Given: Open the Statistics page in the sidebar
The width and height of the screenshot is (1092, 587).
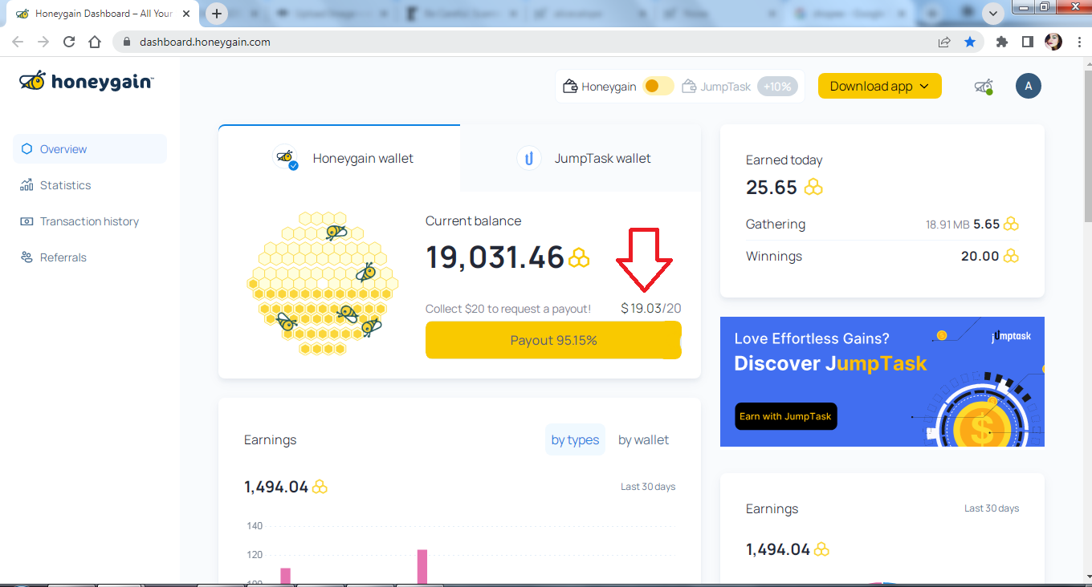Looking at the screenshot, I should (55, 185).
